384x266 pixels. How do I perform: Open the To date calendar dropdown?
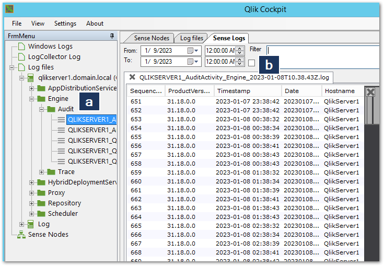tap(193, 62)
